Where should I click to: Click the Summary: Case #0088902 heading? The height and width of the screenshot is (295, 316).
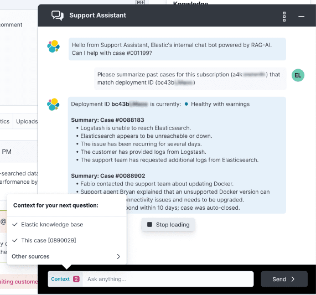coord(108,175)
